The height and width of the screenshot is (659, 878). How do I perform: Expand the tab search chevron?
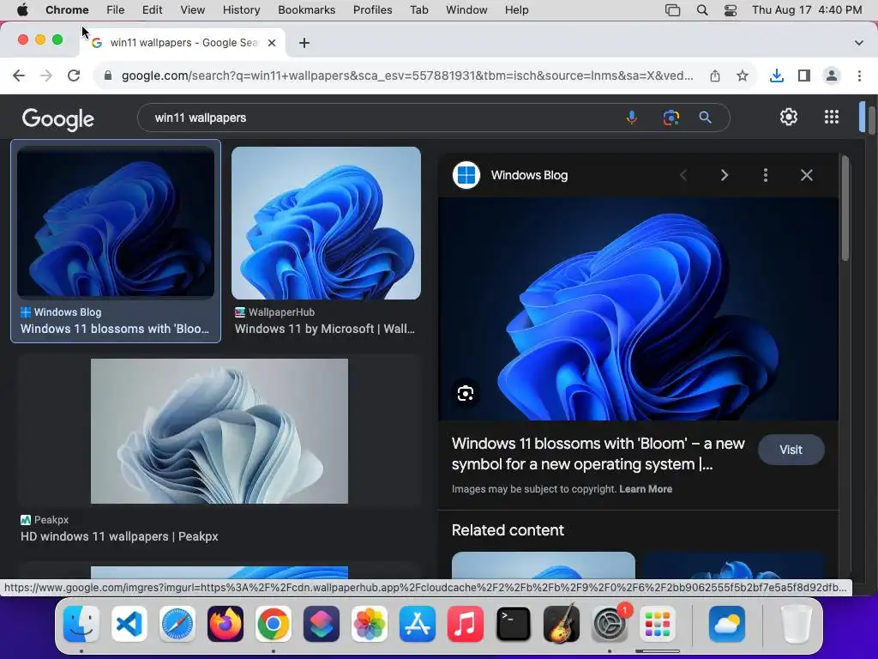point(859,43)
